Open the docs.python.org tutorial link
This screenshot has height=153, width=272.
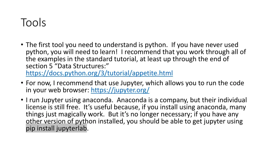(99, 73)
